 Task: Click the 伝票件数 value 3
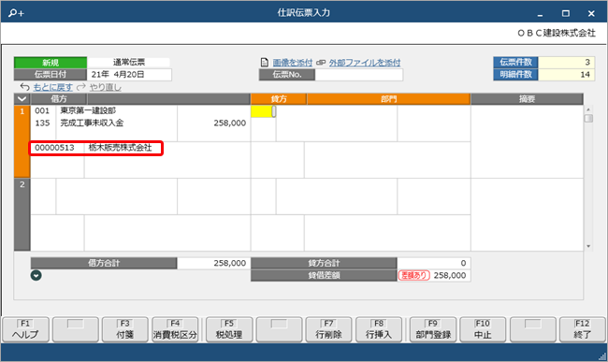coord(566,62)
